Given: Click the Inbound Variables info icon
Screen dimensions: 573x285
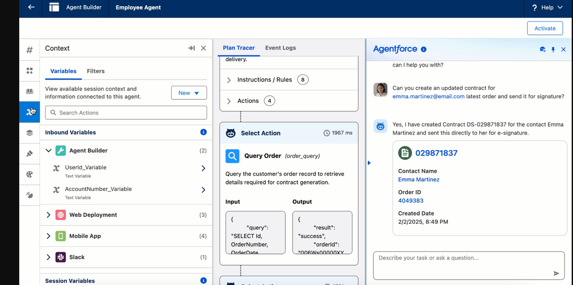Looking at the screenshot, I should pos(203,132).
